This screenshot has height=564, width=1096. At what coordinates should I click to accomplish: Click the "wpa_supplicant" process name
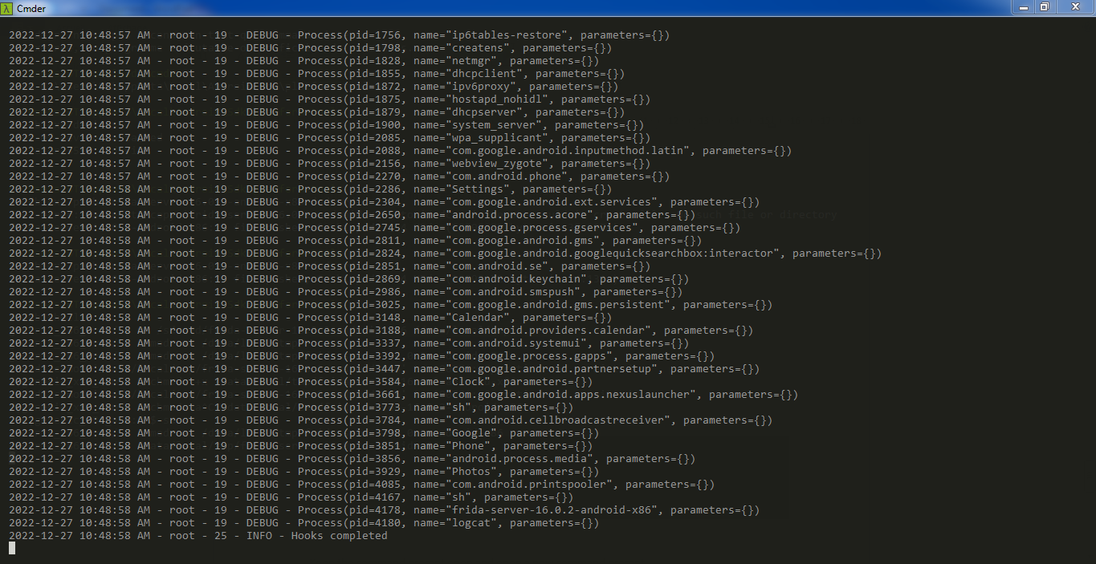pos(497,138)
